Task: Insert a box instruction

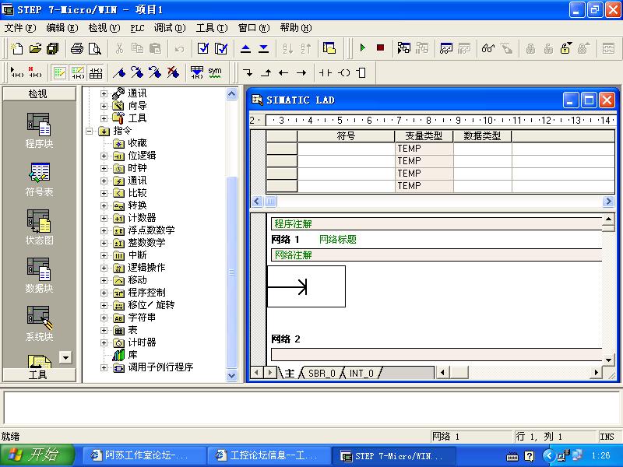Action: 361,72
